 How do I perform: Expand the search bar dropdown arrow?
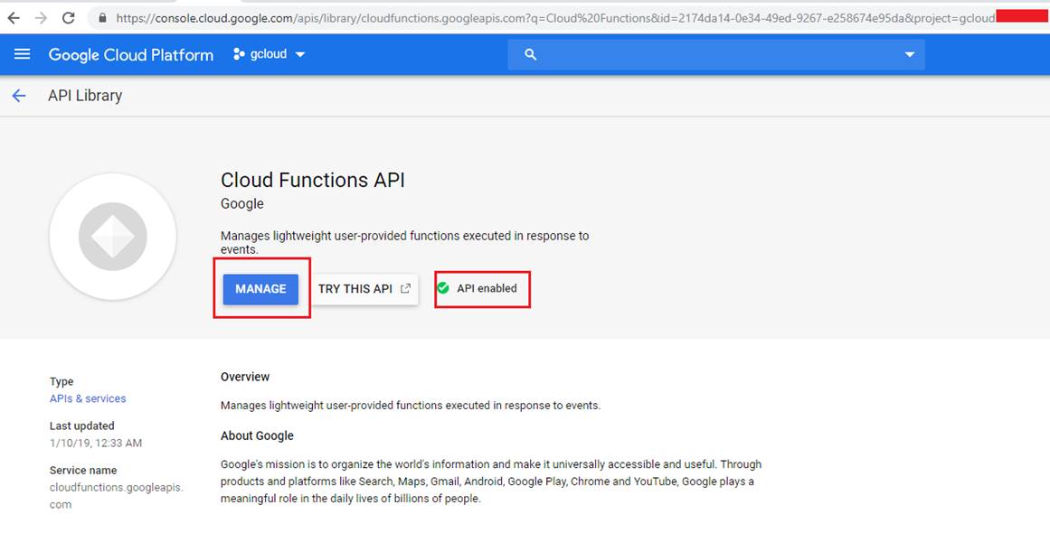coord(910,55)
